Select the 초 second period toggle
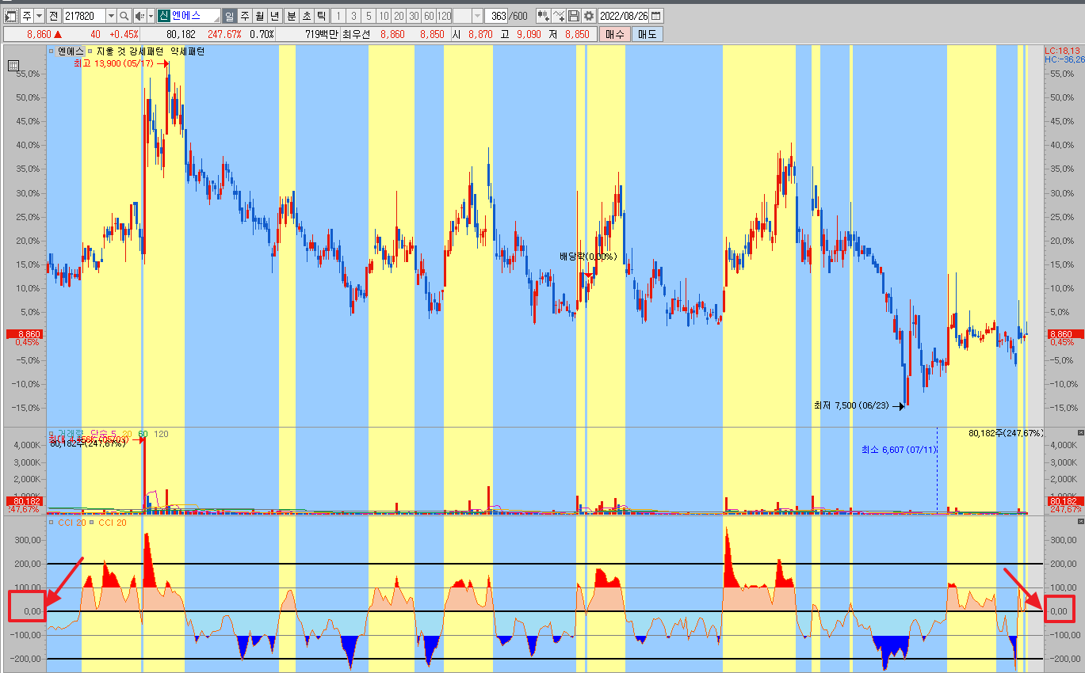 pos(306,16)
